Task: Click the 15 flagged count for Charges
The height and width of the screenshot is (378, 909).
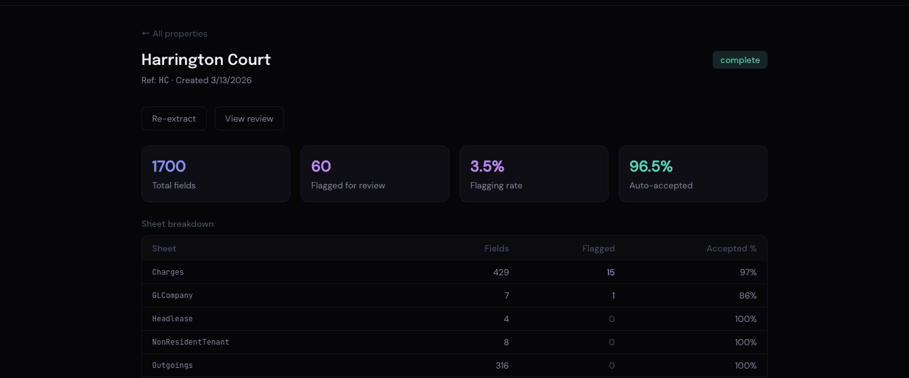Action: [x=610, y=272]
